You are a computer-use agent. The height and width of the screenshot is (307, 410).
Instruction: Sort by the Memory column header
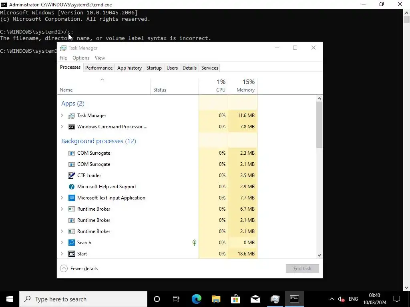click(243, 86)
